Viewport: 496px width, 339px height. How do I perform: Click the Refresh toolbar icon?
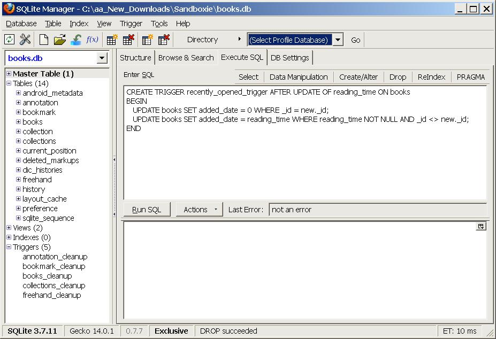tap(10, 40)
